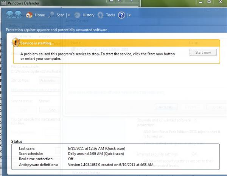Click the Start now button
Screen dimensions: 227x176
point(203,52)
